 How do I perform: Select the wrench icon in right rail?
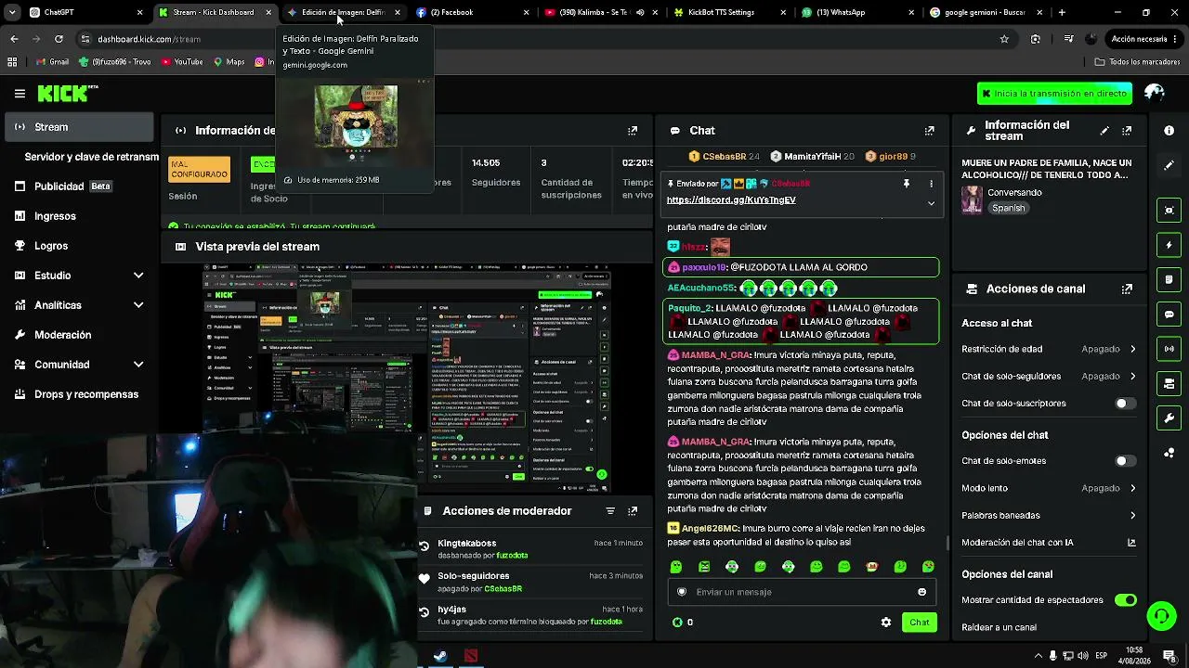[x=1169, y=418]
